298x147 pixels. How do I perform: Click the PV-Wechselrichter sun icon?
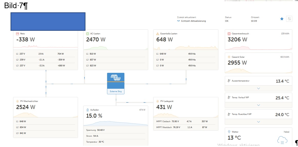(17, 101)
